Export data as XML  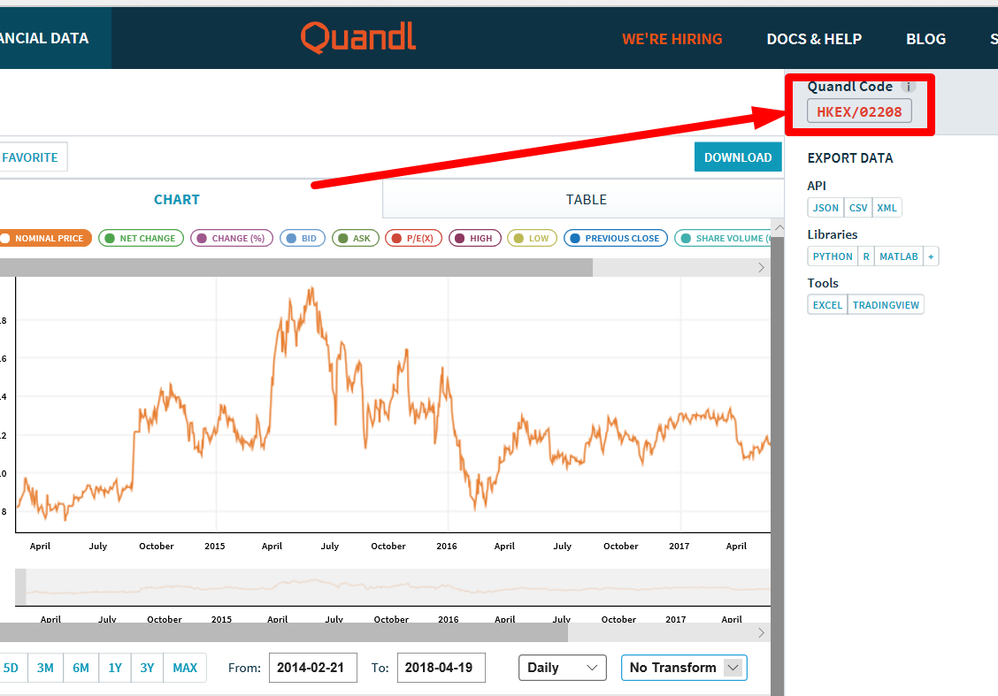(x=887, y=208)
